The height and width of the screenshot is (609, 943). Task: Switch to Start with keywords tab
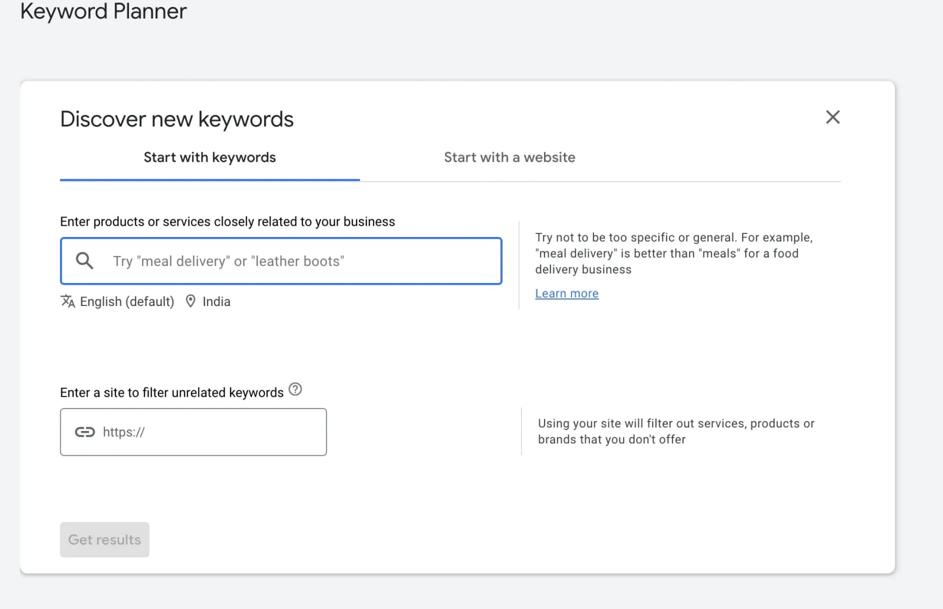coord(210,157)
